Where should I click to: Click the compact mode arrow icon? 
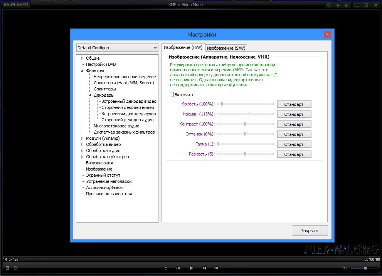347,5
